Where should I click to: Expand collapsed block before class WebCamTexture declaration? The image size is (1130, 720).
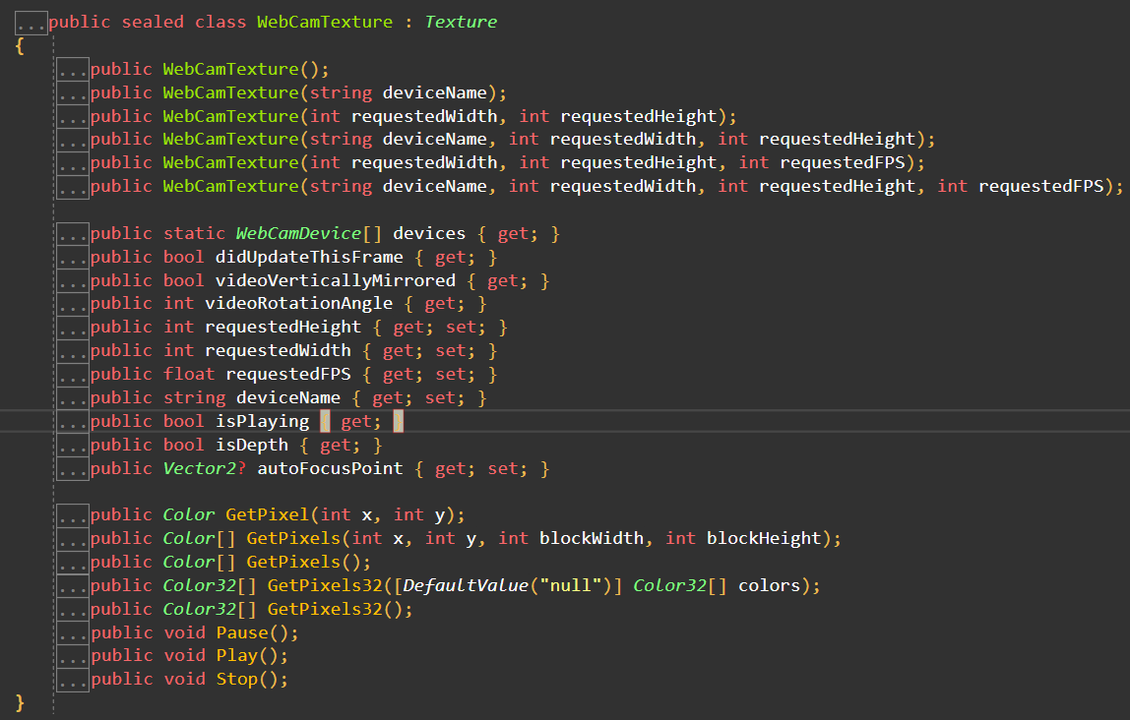tap(31, 23)
